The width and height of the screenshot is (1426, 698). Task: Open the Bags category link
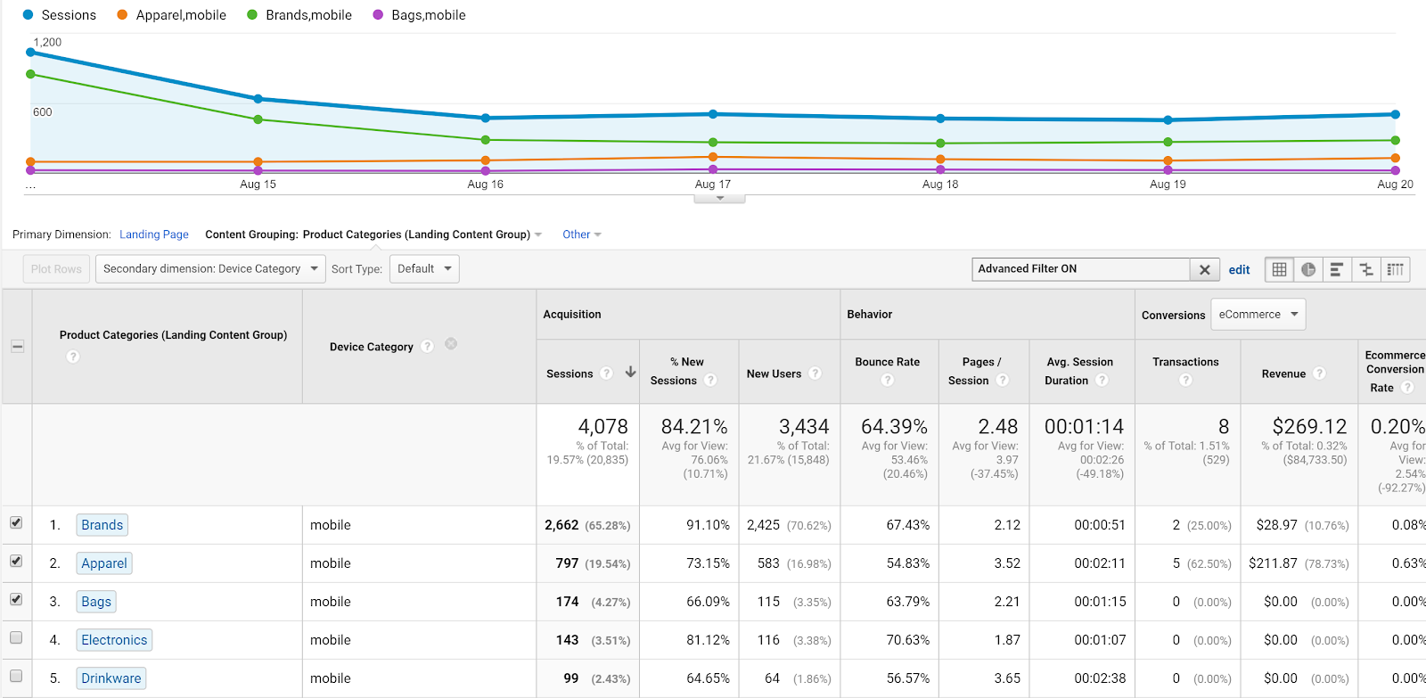click(x=96, y=602)
